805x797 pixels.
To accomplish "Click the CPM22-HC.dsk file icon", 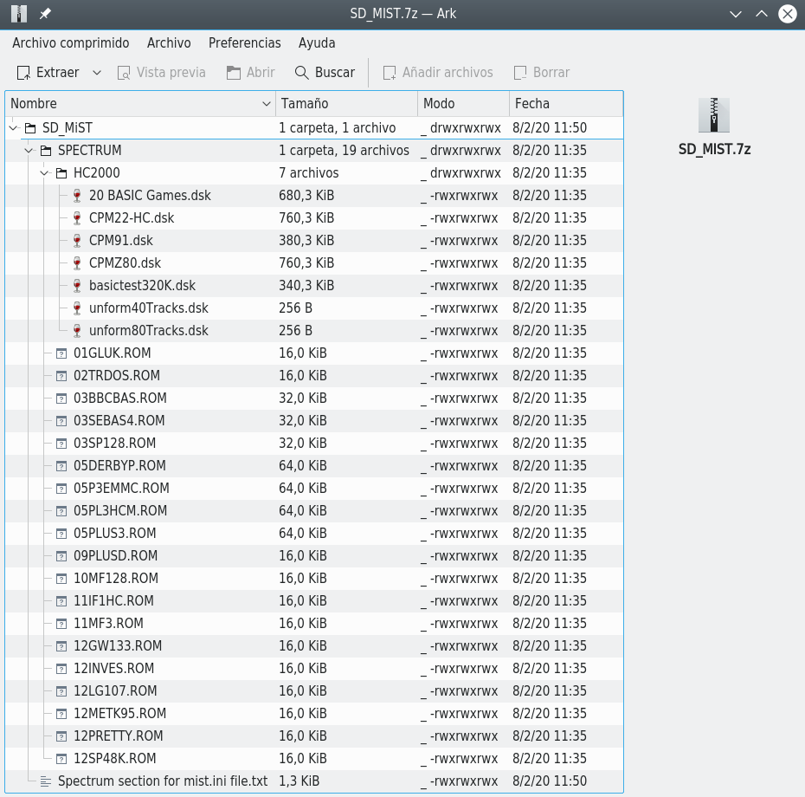I will [77, 218].
